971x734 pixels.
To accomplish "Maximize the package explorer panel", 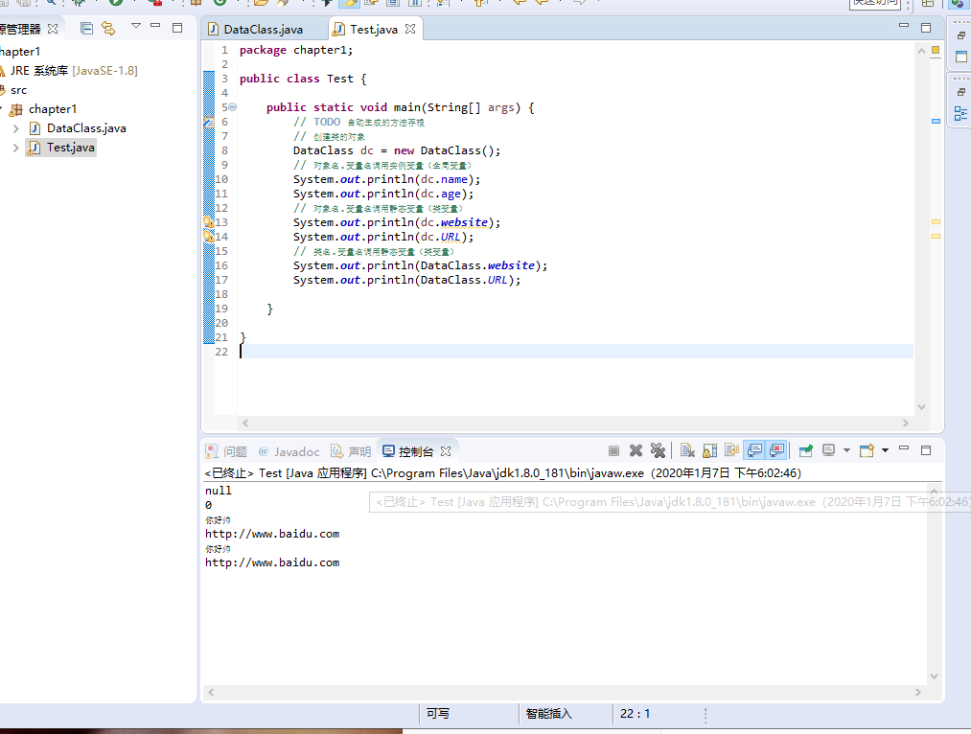I will coord(177,28).
